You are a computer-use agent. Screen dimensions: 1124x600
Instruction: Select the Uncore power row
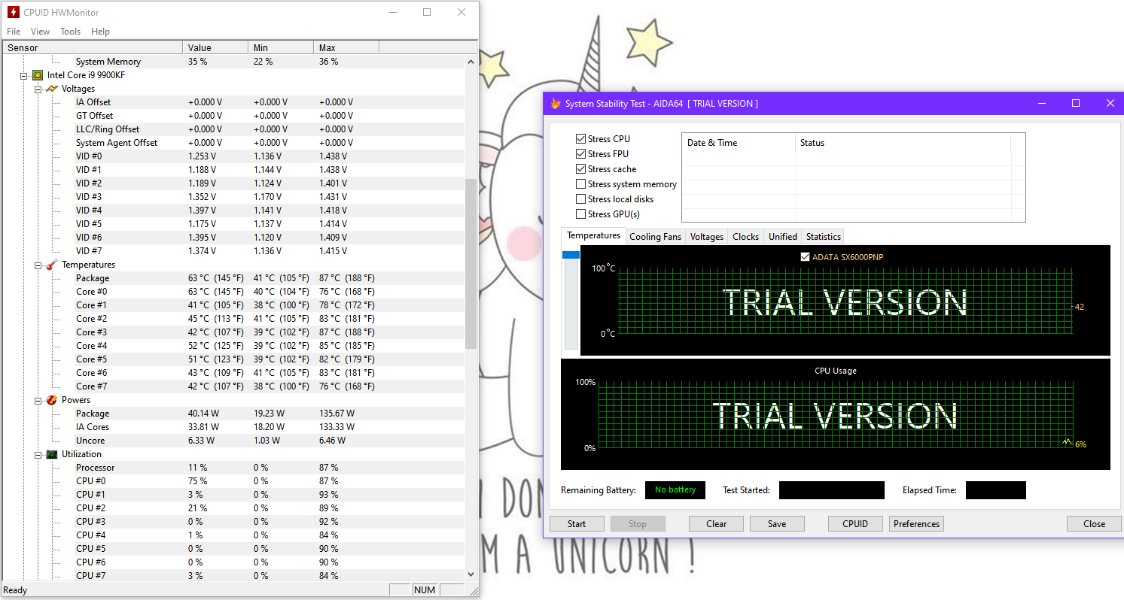pos(233,441)
